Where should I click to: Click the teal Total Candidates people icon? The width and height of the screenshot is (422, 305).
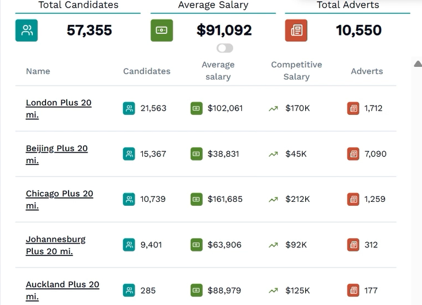26,31
